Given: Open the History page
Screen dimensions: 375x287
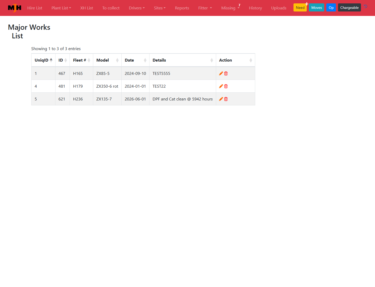Looking at the screenshot, I should coord(255,8).
